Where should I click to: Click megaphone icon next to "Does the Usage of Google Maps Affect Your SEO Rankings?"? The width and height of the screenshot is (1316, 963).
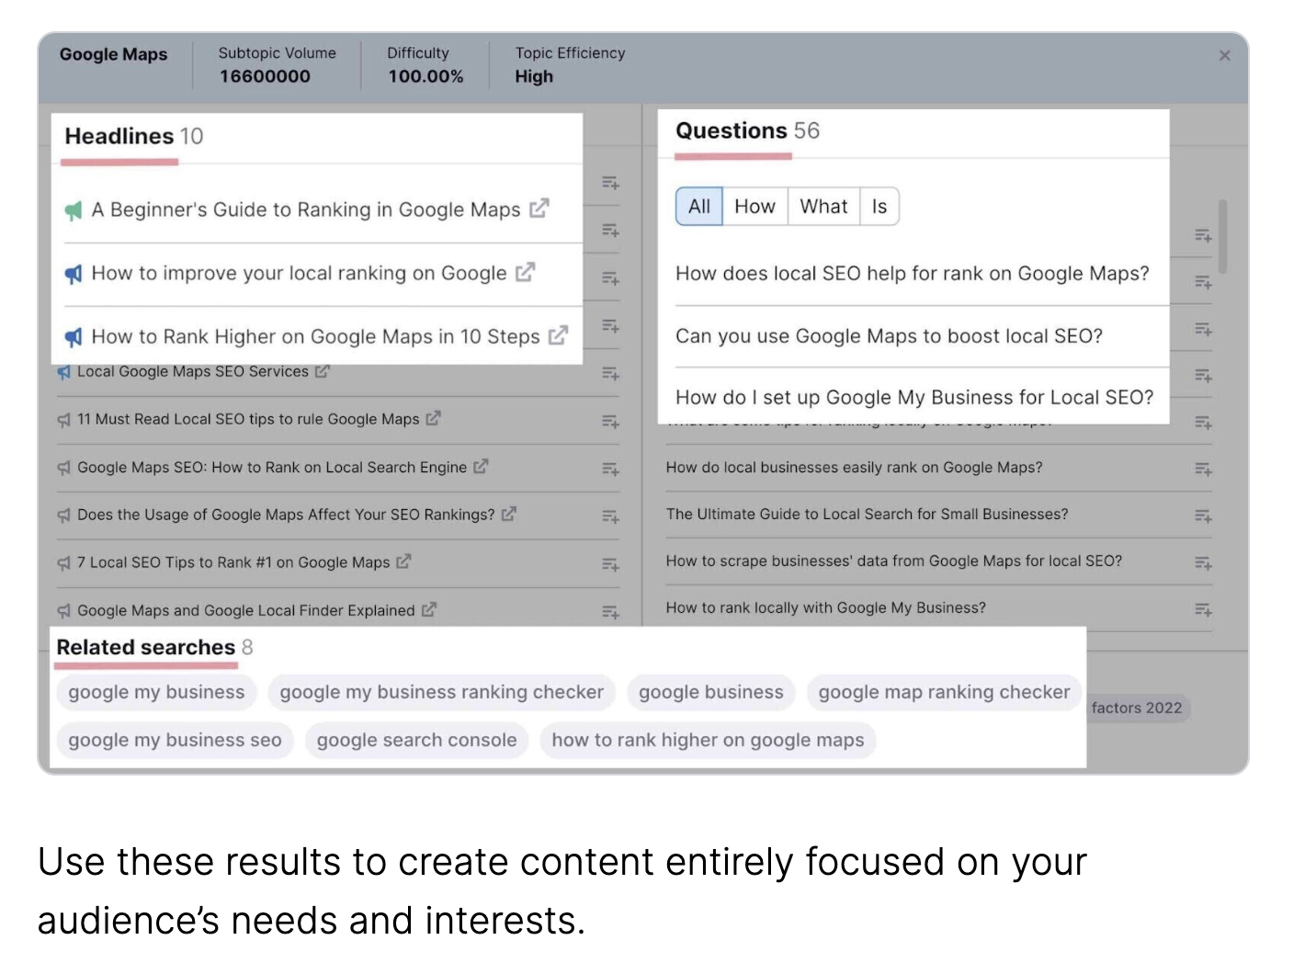62,515
